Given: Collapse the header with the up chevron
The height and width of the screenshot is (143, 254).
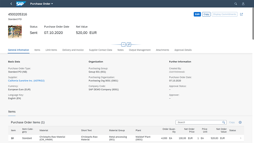Looking at the screenshot, I should (x=123, y=44).
